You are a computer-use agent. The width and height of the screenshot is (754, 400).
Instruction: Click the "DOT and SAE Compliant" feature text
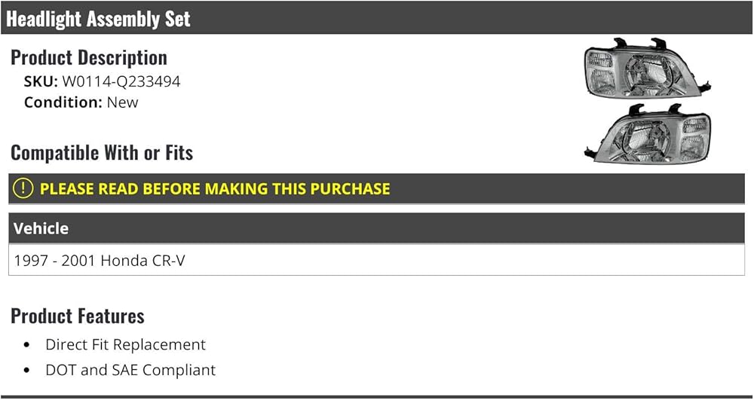coord(130,370)
